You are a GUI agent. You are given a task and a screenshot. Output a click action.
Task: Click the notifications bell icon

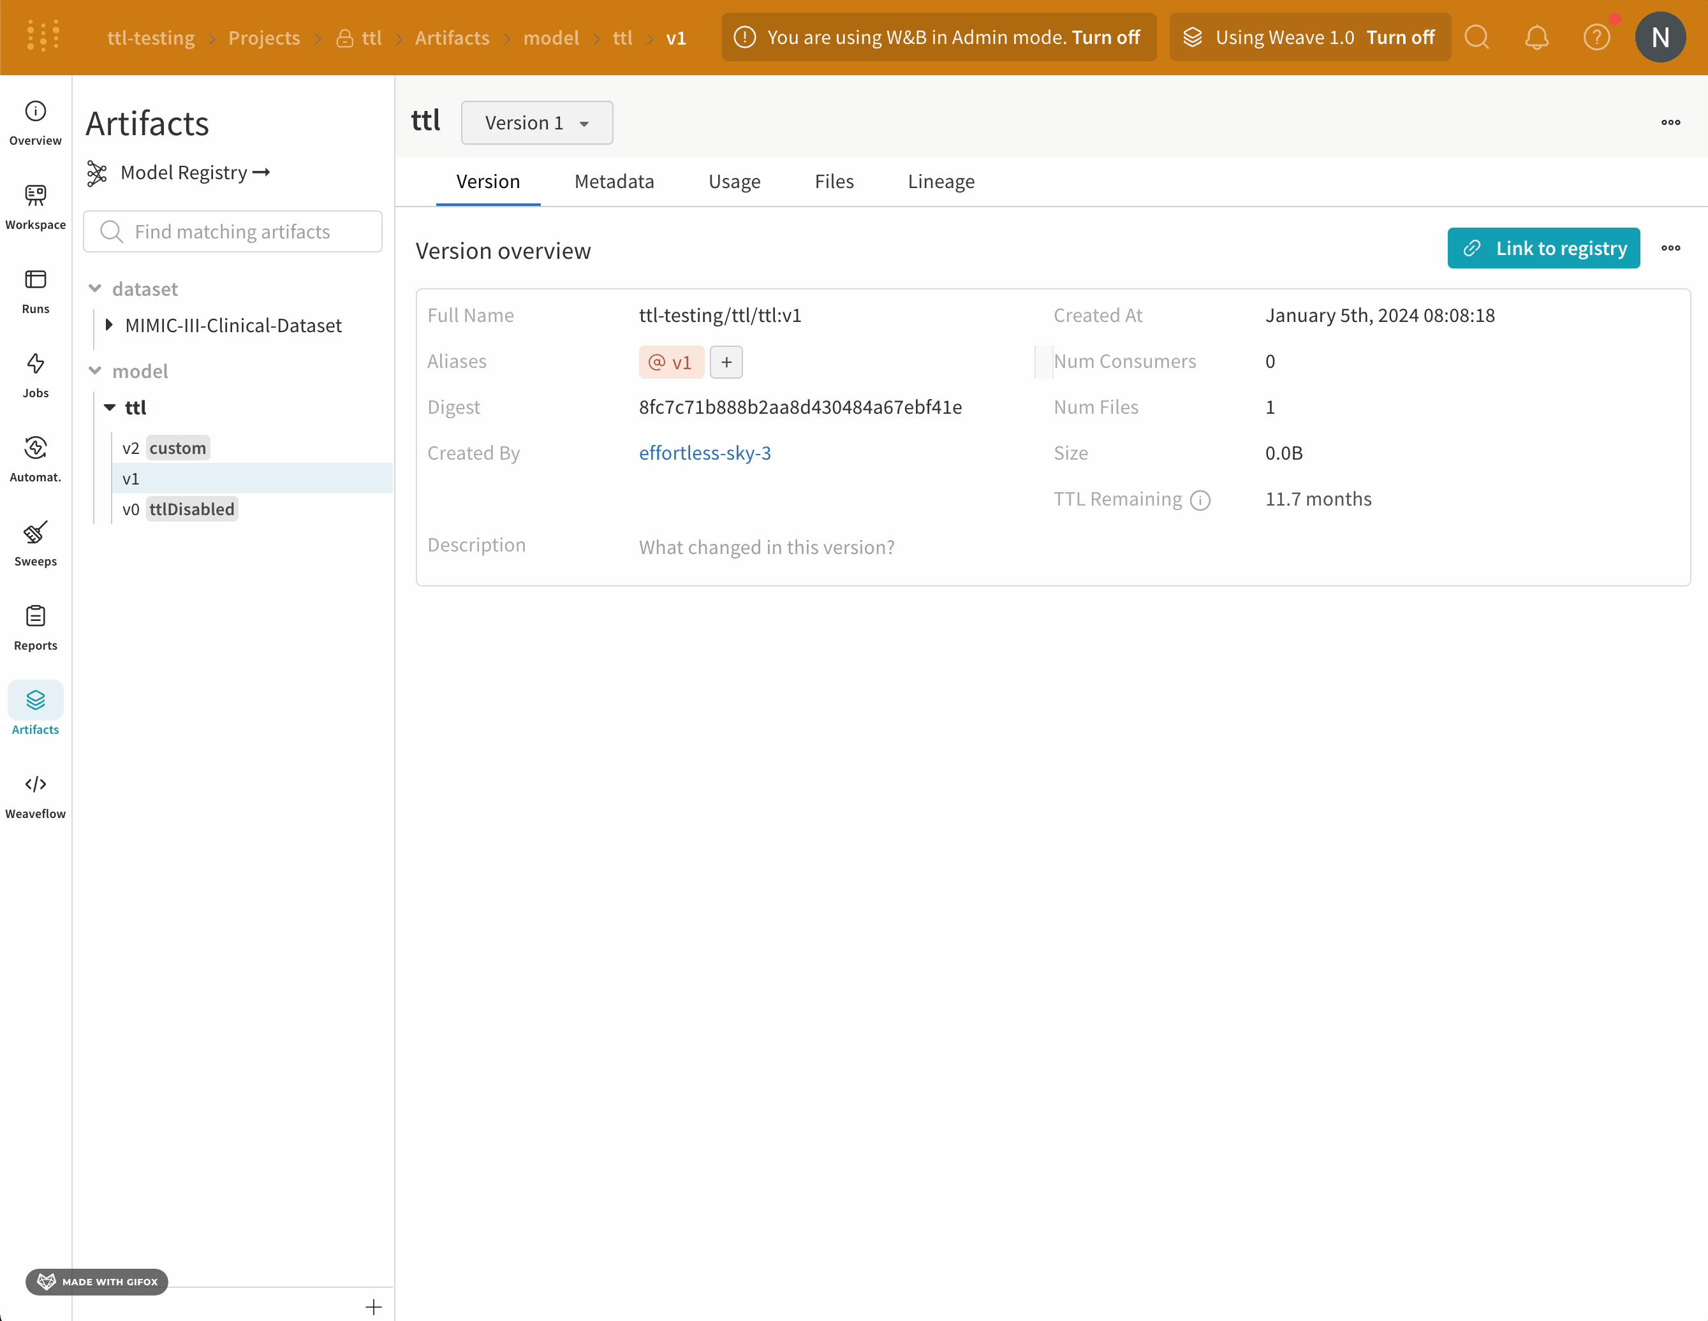tap(1536, 38)
